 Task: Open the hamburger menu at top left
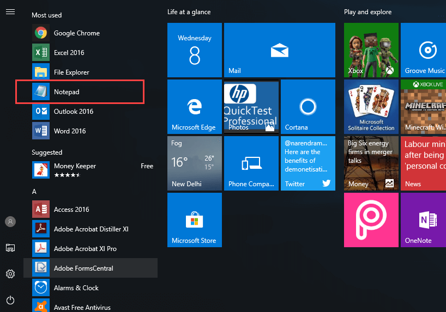click(x=10, y=12)
